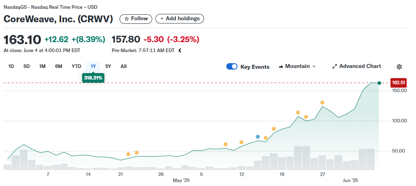416x186 pixels.
Task: Click the green latest price endpoint dot
Action: coord(379,83)
